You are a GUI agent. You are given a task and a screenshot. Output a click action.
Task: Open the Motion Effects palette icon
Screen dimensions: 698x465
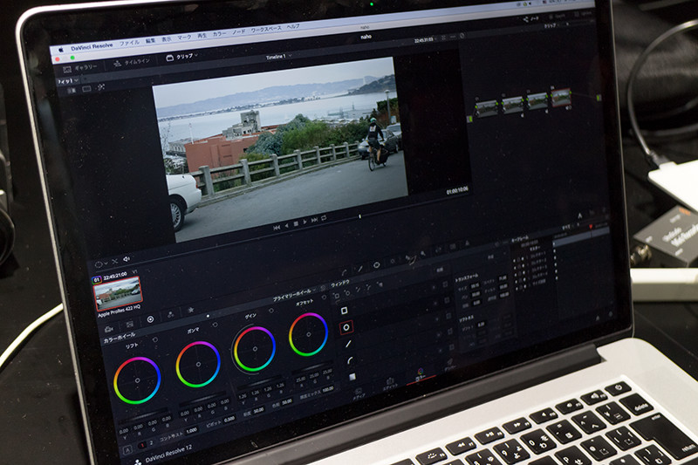191,310
